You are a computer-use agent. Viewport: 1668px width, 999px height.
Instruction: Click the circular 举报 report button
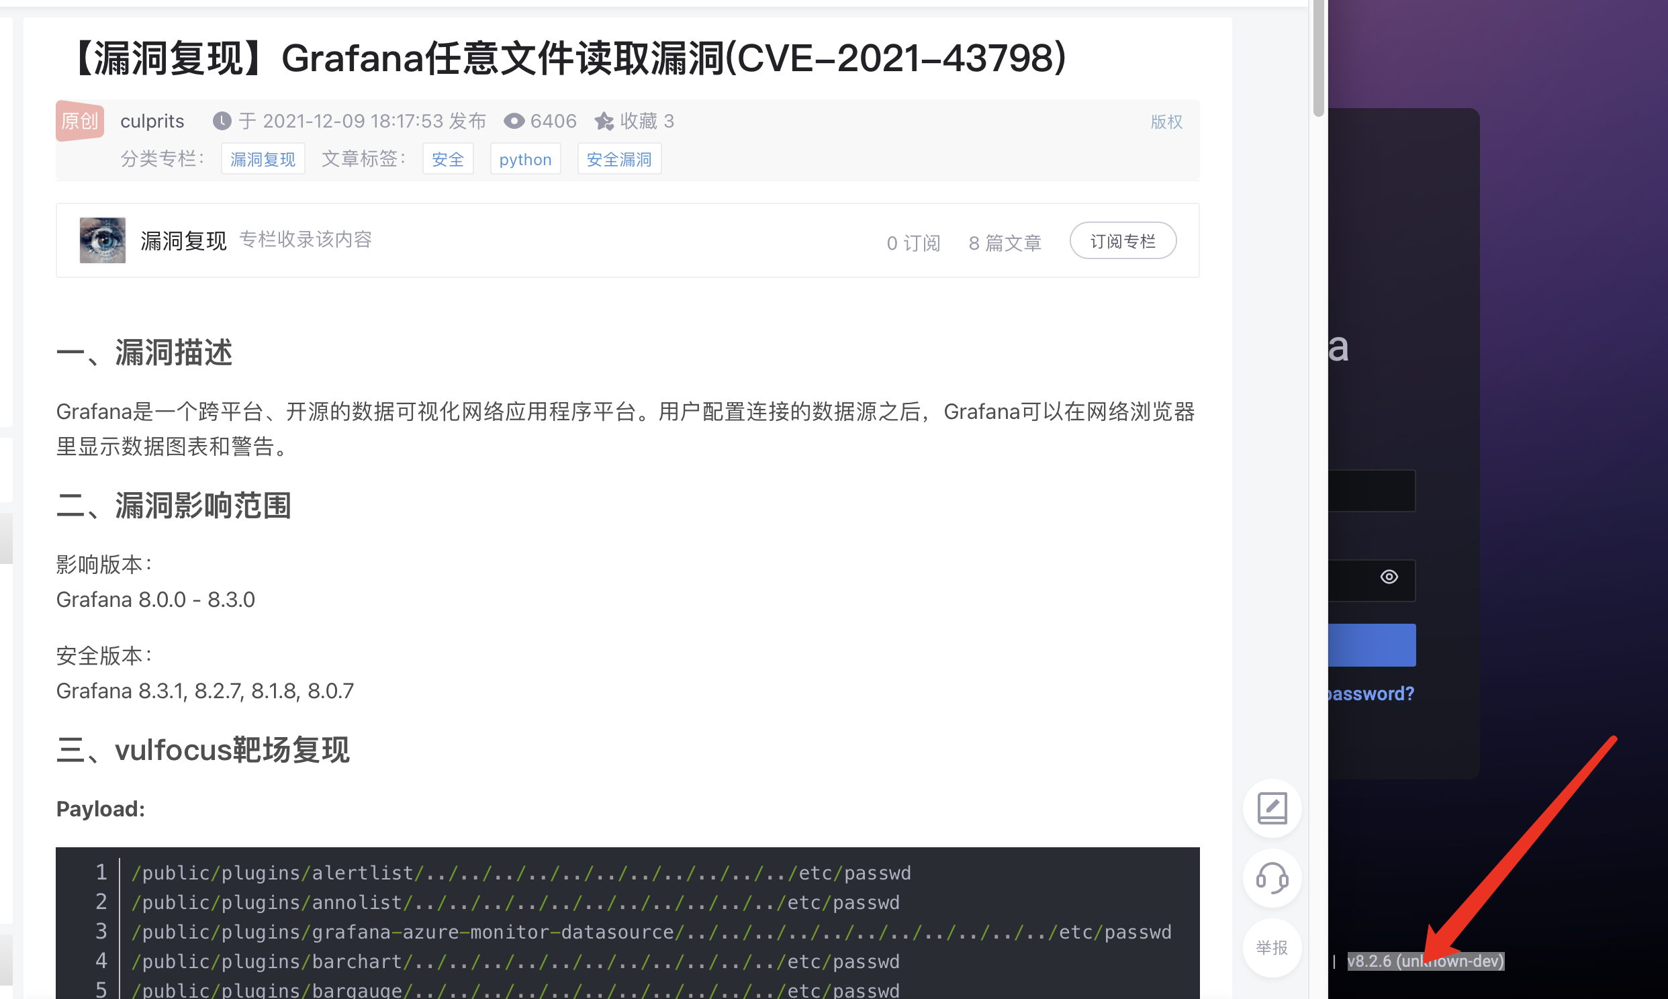click(x=1272, y=947)
